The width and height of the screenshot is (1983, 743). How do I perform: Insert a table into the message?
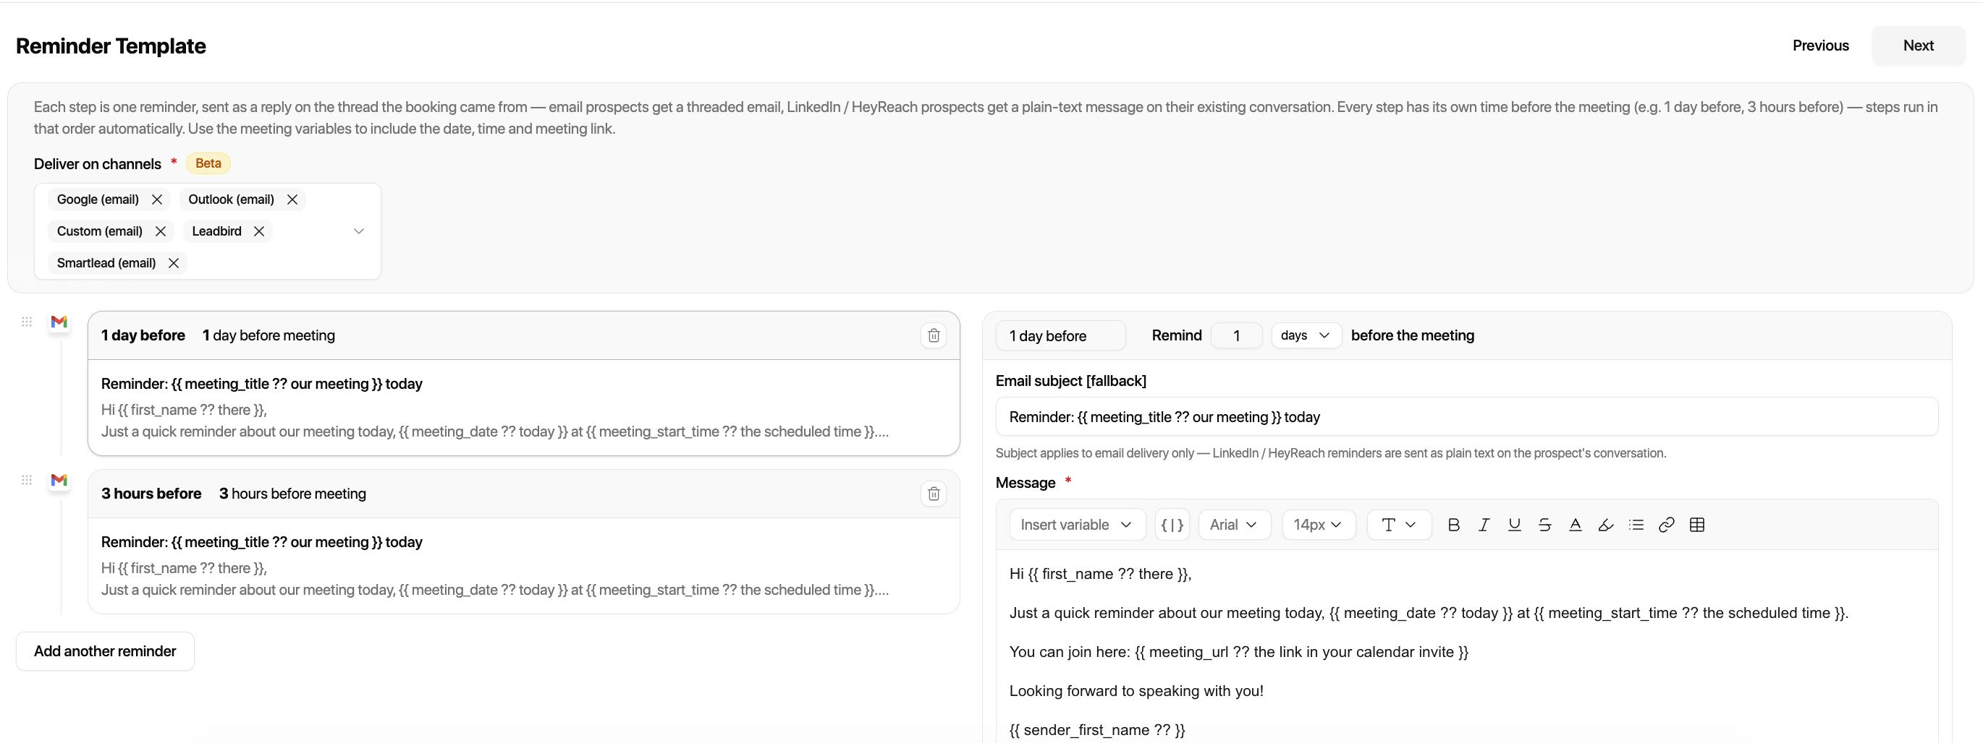(x=1696, y=525)
